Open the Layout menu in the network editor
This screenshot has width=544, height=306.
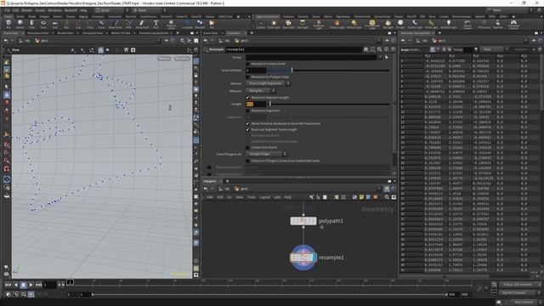tap(264, 197)
